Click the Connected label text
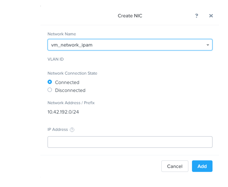Image resolution: width=228 pixels, height=187 pixels. pos(67,82)
